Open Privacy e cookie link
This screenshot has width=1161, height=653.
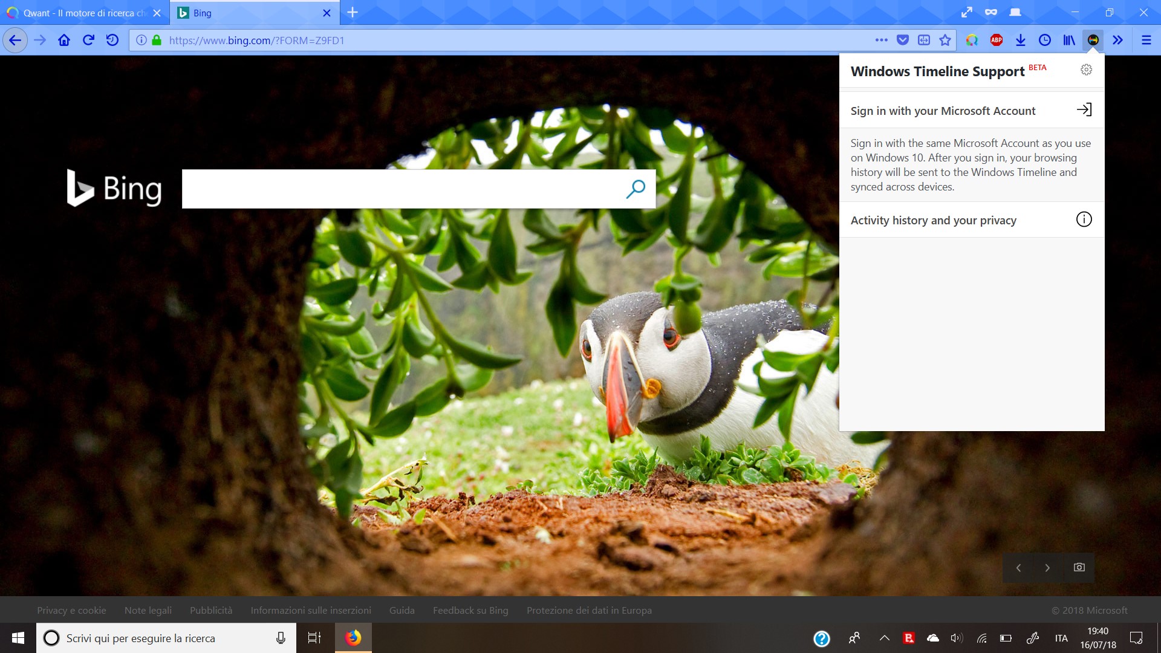pyautogui.click(x=71, y=611)
